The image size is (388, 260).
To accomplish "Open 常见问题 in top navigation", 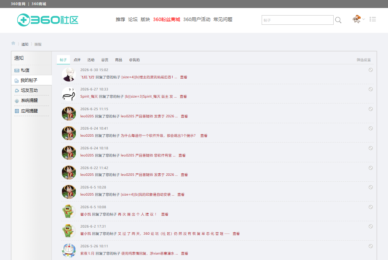I will pyautogui.click(x=223, y=19).
